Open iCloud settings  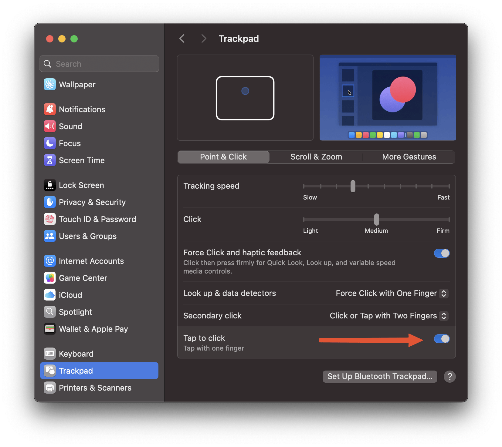tap(70, 295)
